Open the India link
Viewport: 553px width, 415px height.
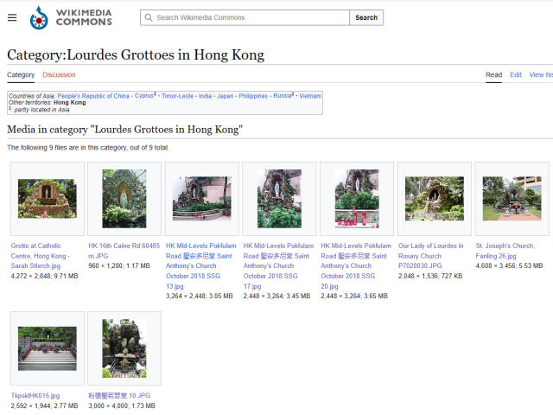click(x=205, y=96)
